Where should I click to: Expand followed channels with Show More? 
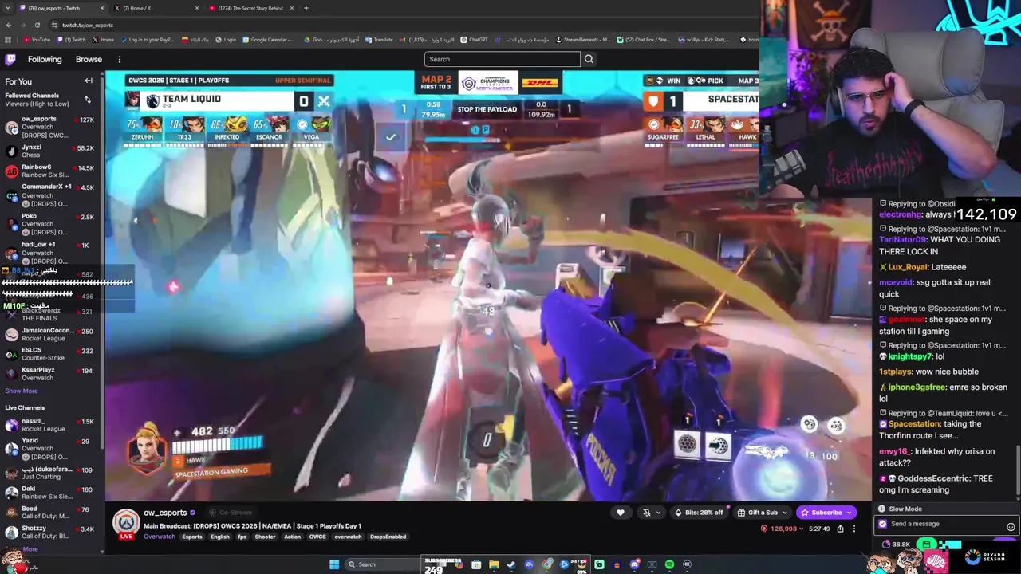pos(22,391)
